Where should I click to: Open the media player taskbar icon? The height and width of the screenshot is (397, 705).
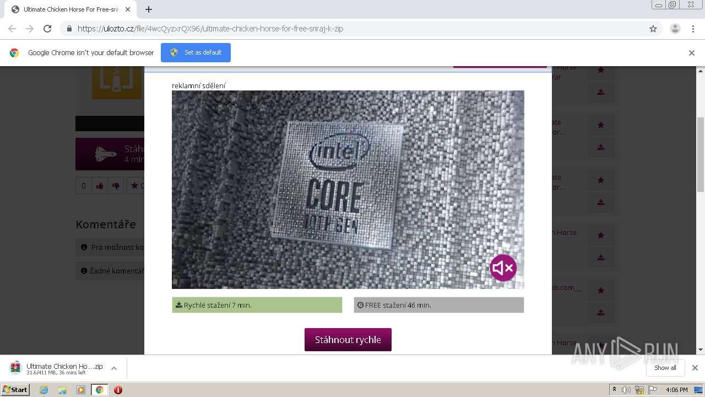point(81,390)
